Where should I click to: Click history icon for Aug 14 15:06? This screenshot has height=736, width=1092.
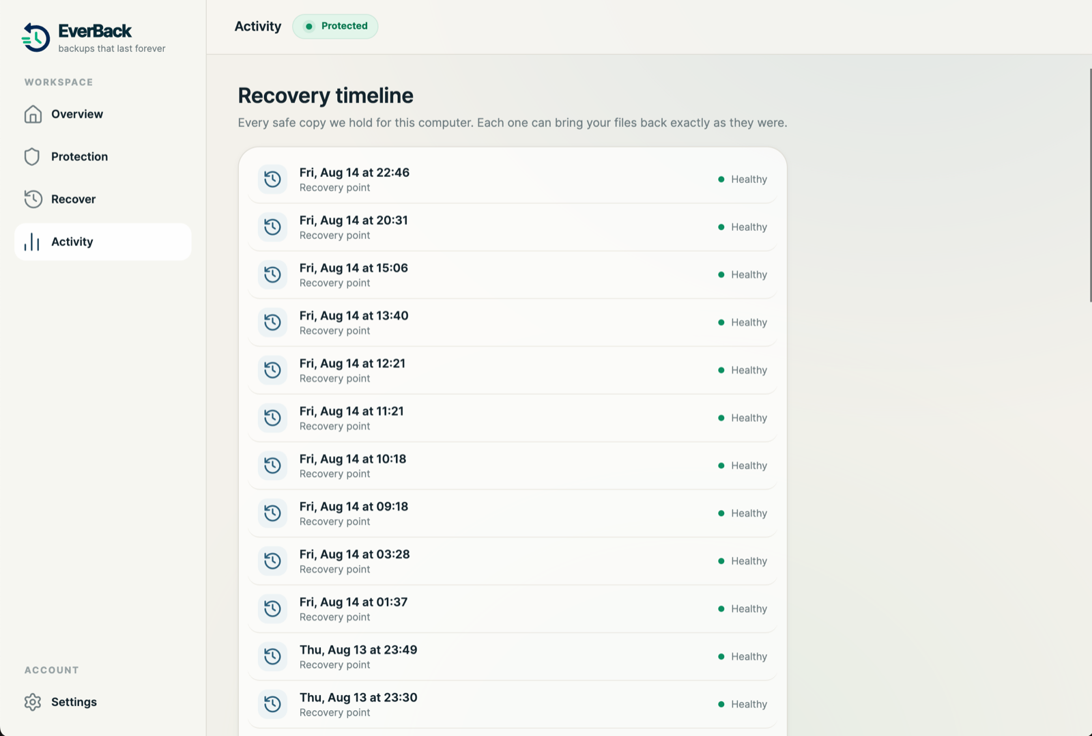pyautogui.click(x=272, y=274)
